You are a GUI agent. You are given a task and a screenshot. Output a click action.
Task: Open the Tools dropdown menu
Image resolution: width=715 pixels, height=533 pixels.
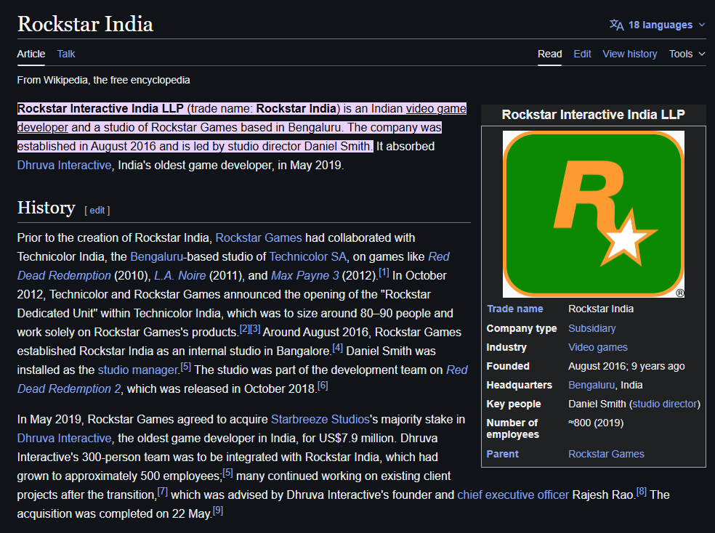[x=687, y=54]
